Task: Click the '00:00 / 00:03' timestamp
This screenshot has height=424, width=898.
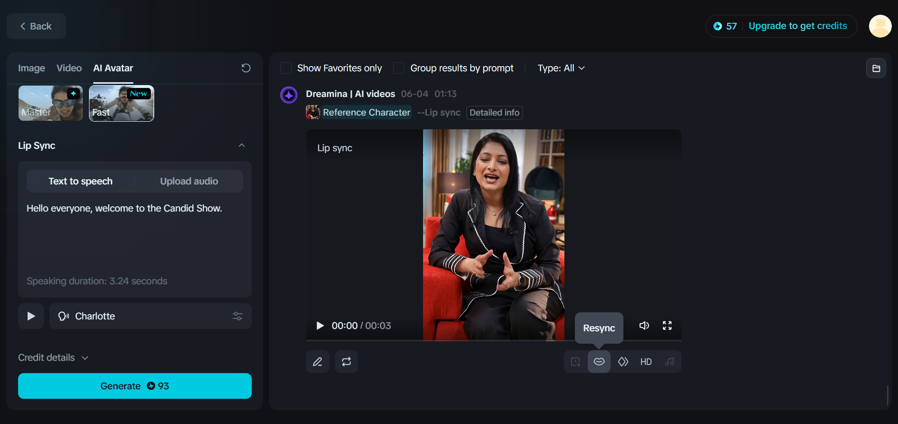Action: point(361,326)
